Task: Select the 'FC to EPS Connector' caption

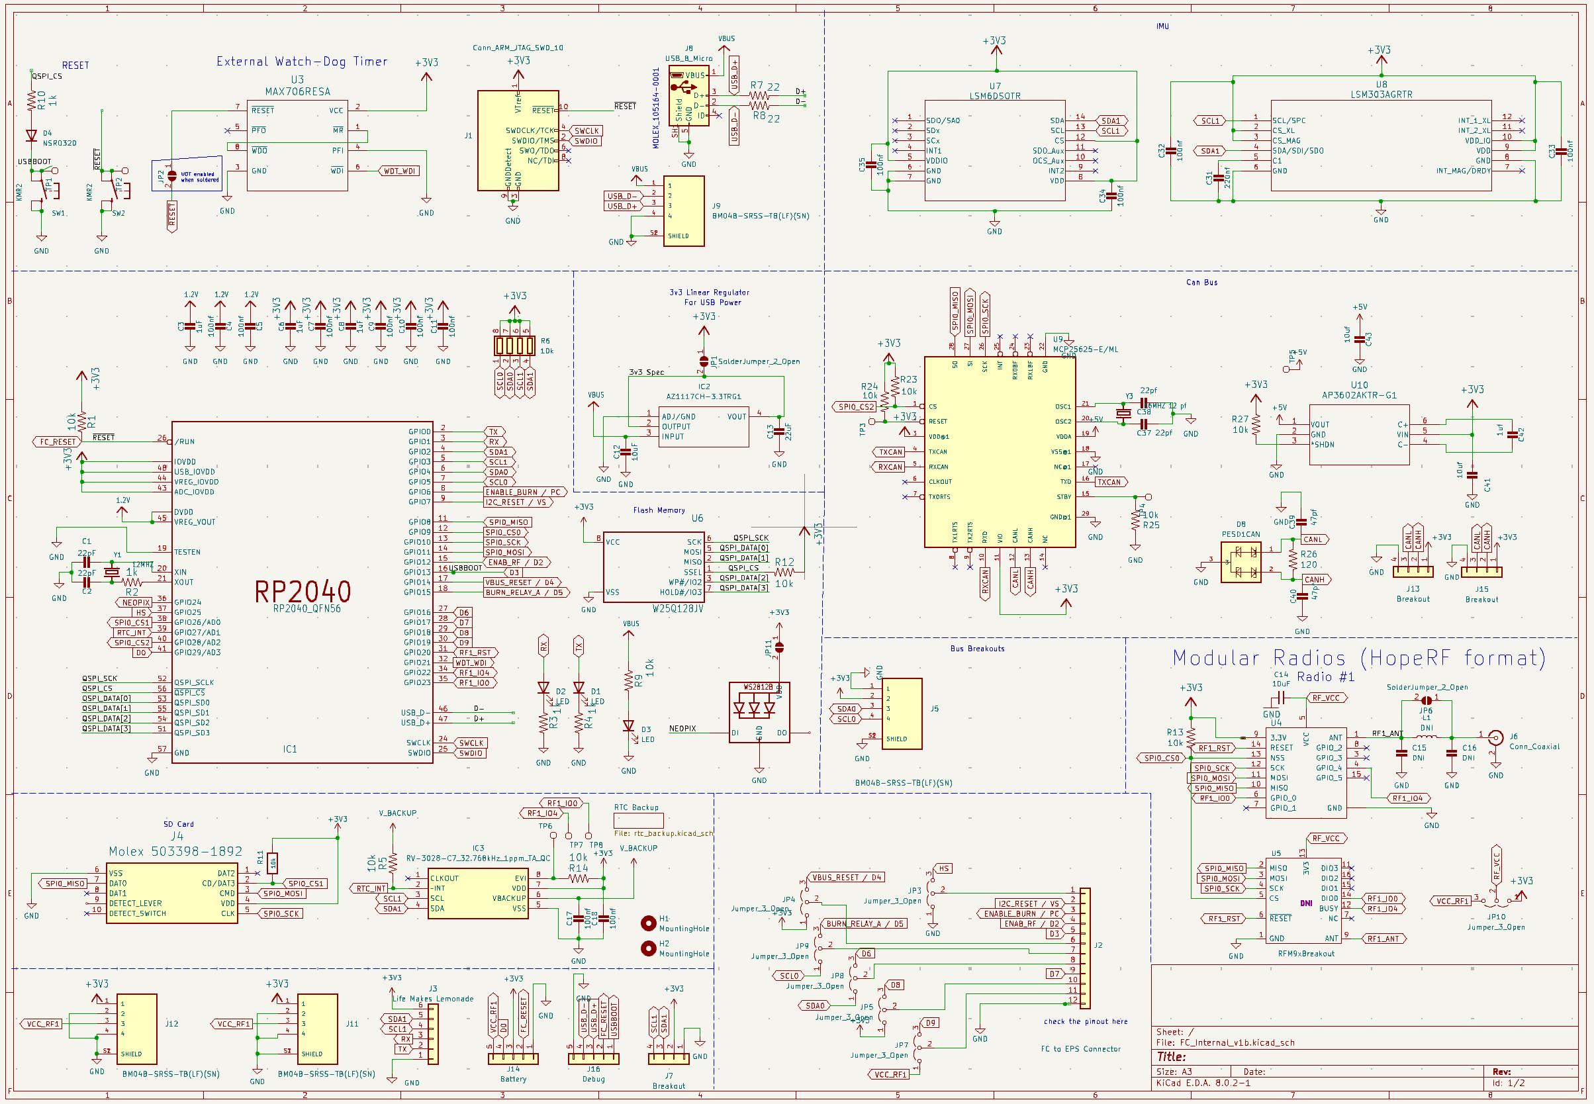Action: click(x=1081, y=1049)
